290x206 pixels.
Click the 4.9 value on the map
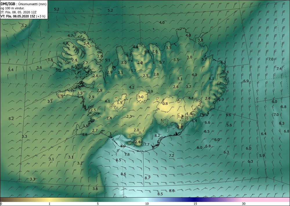click(x=135, y=47)
